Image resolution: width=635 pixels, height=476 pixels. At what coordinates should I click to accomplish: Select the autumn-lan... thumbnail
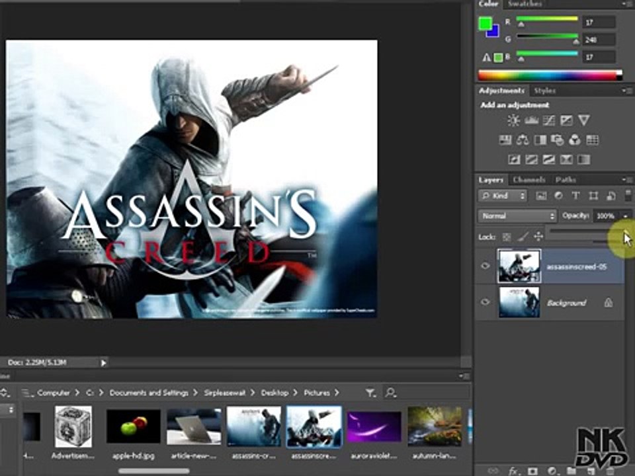pyautogui.click(x=434, y=426)
